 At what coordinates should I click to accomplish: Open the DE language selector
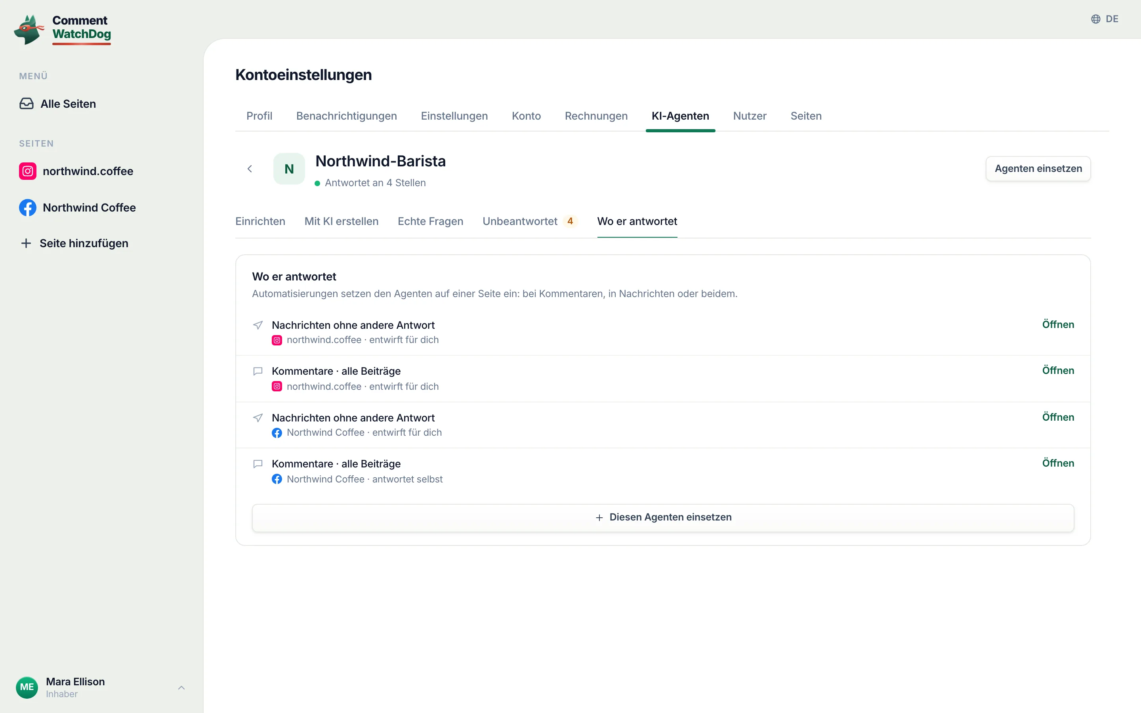1105,19
